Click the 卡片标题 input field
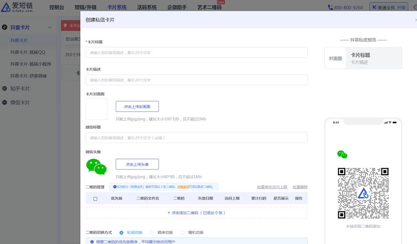This screenshot has height=244, width=417. click(196, 53)
